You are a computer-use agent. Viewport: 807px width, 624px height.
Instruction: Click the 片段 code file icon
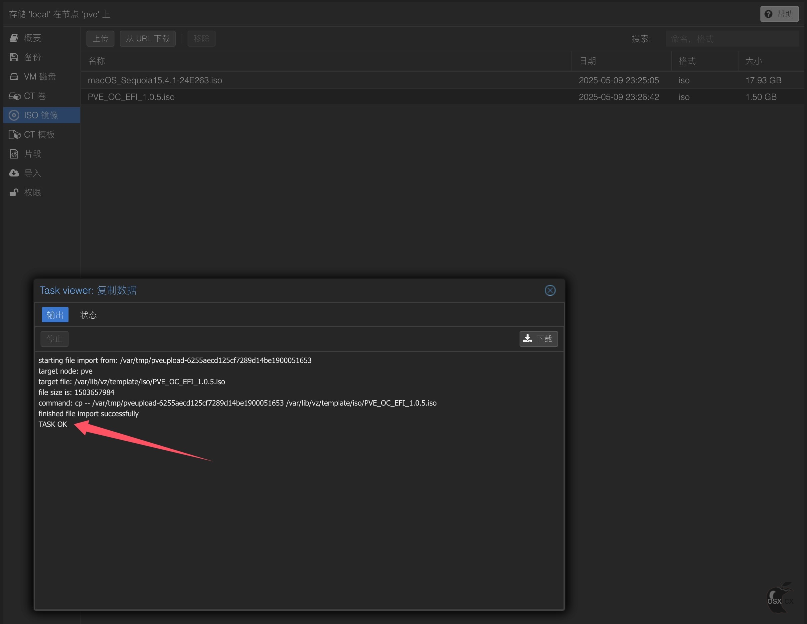click(14, 154)
